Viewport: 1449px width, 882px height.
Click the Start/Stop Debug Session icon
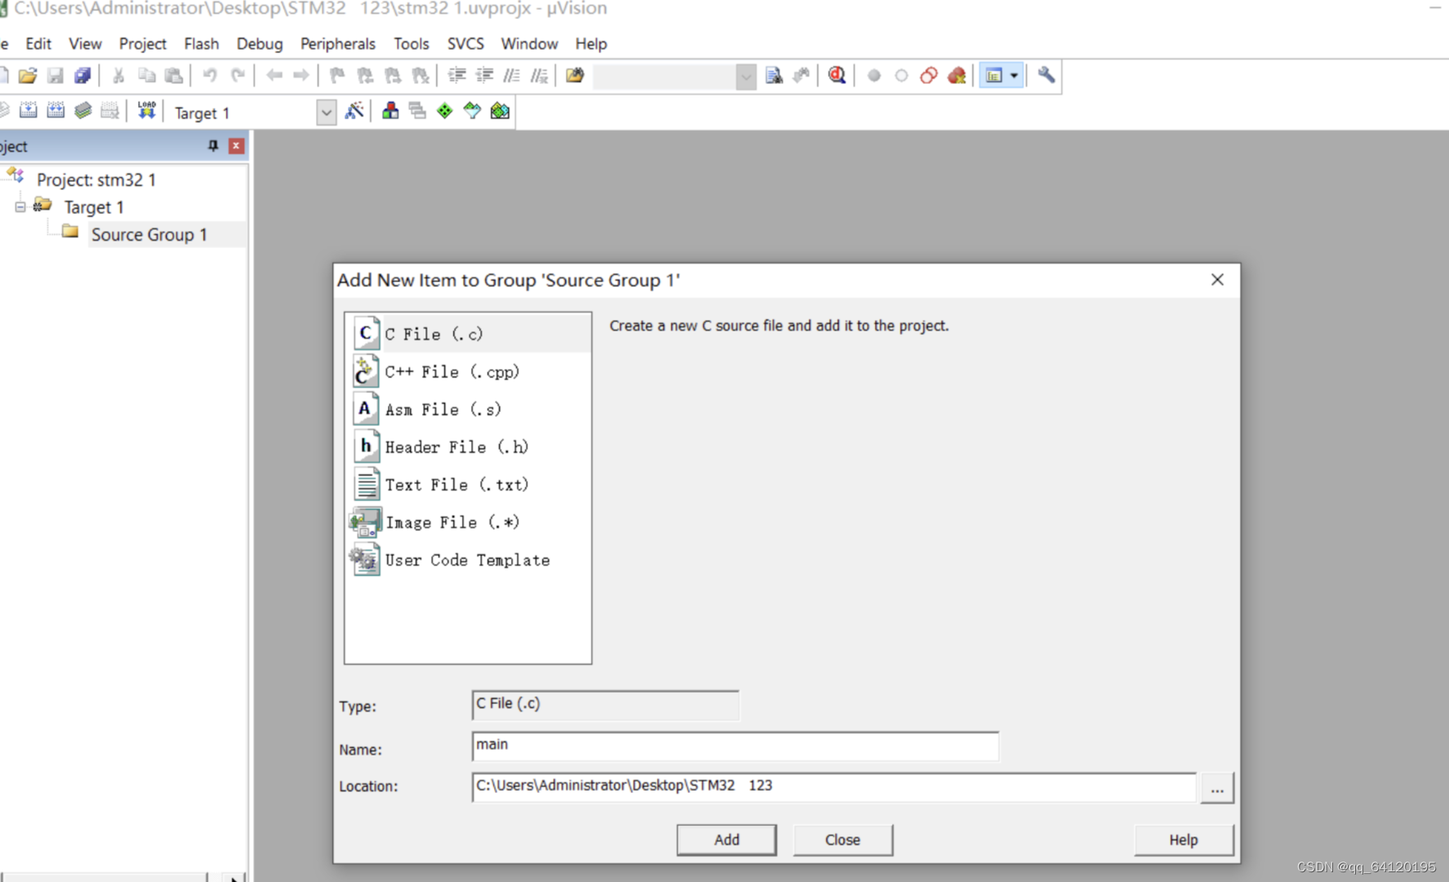(837, 76)
